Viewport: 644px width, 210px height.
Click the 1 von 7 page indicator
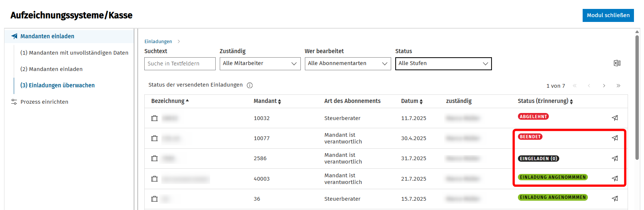556,86
